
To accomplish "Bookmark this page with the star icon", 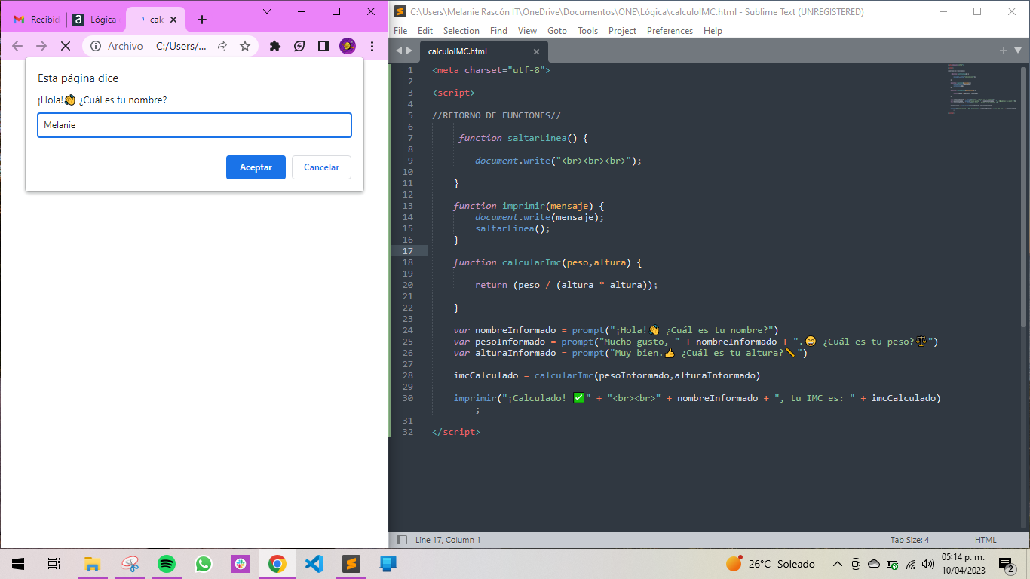I will (x=245, y=46).
